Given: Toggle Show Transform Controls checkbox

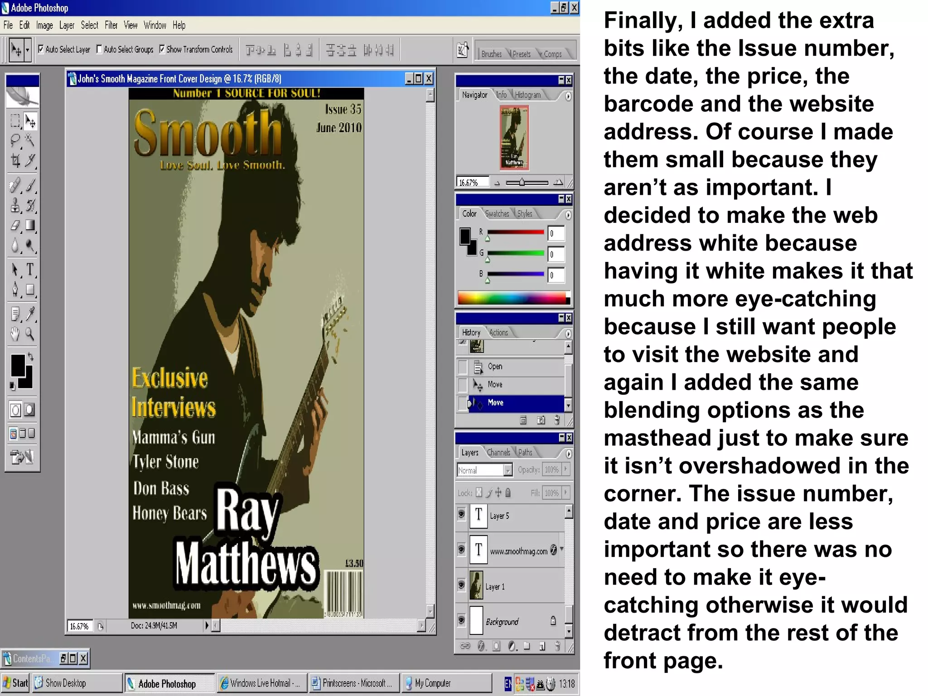Looking at the screenshot, I should [162, 49].
